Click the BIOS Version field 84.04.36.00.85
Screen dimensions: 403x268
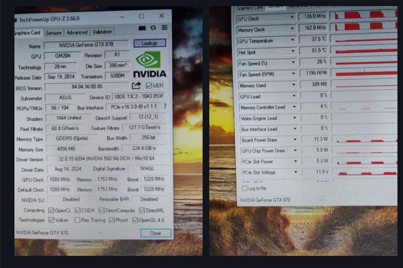pos(87,87)
